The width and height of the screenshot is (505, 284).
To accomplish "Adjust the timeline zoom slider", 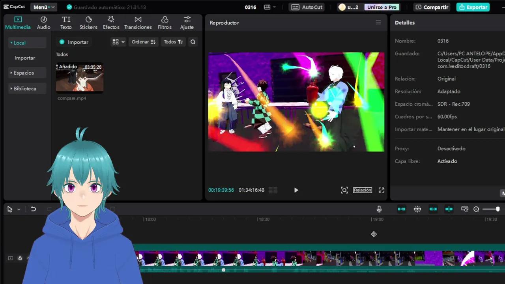I will point(492,209).
